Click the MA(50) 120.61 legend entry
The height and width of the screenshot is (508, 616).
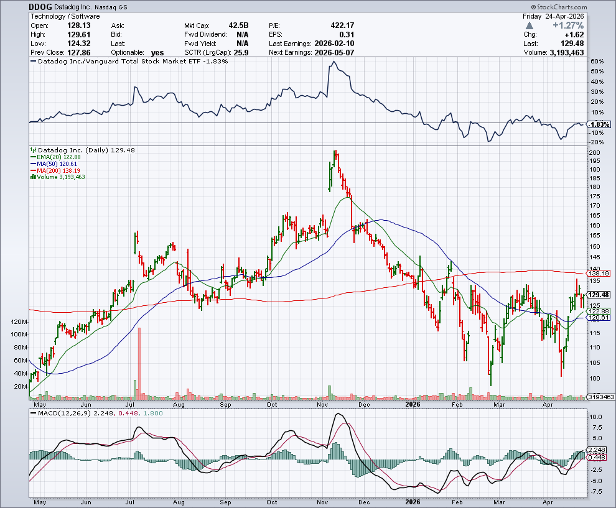[x=54, y=164]
